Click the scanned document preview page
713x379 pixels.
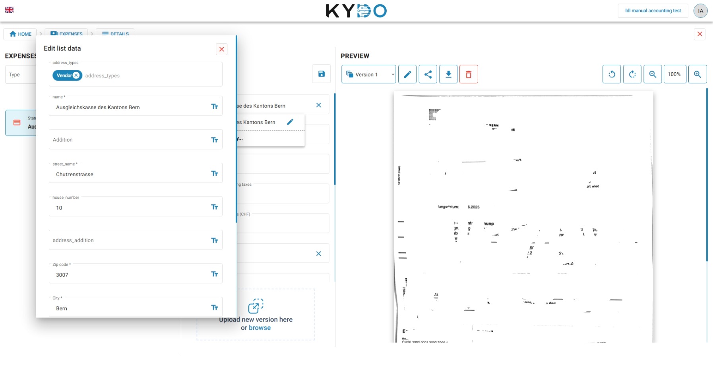tap(523, 217)
